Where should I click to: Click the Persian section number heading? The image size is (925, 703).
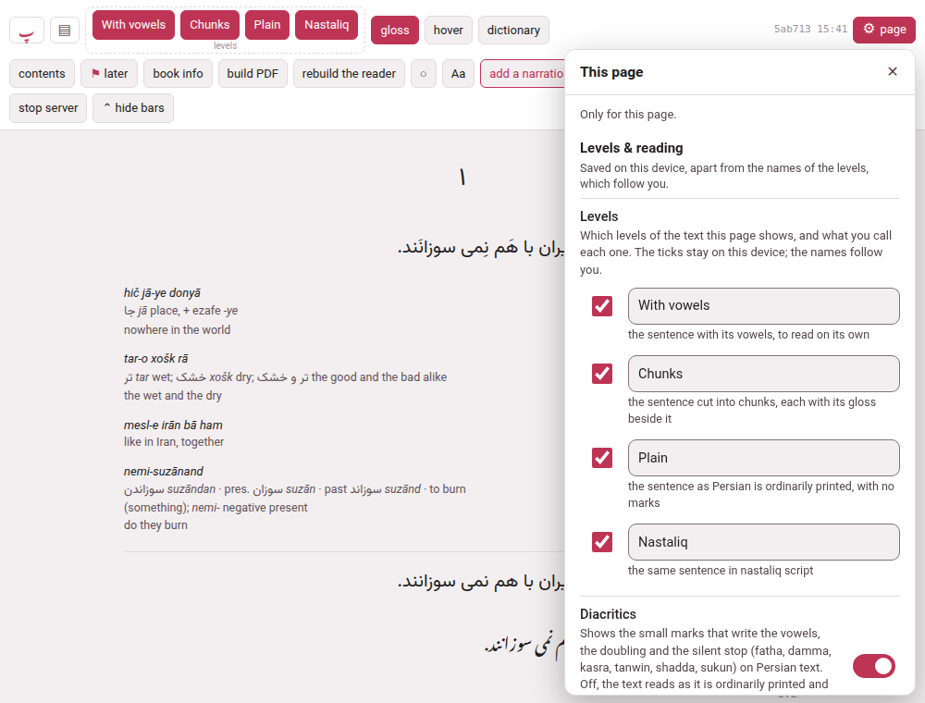(x=462, y=177)
